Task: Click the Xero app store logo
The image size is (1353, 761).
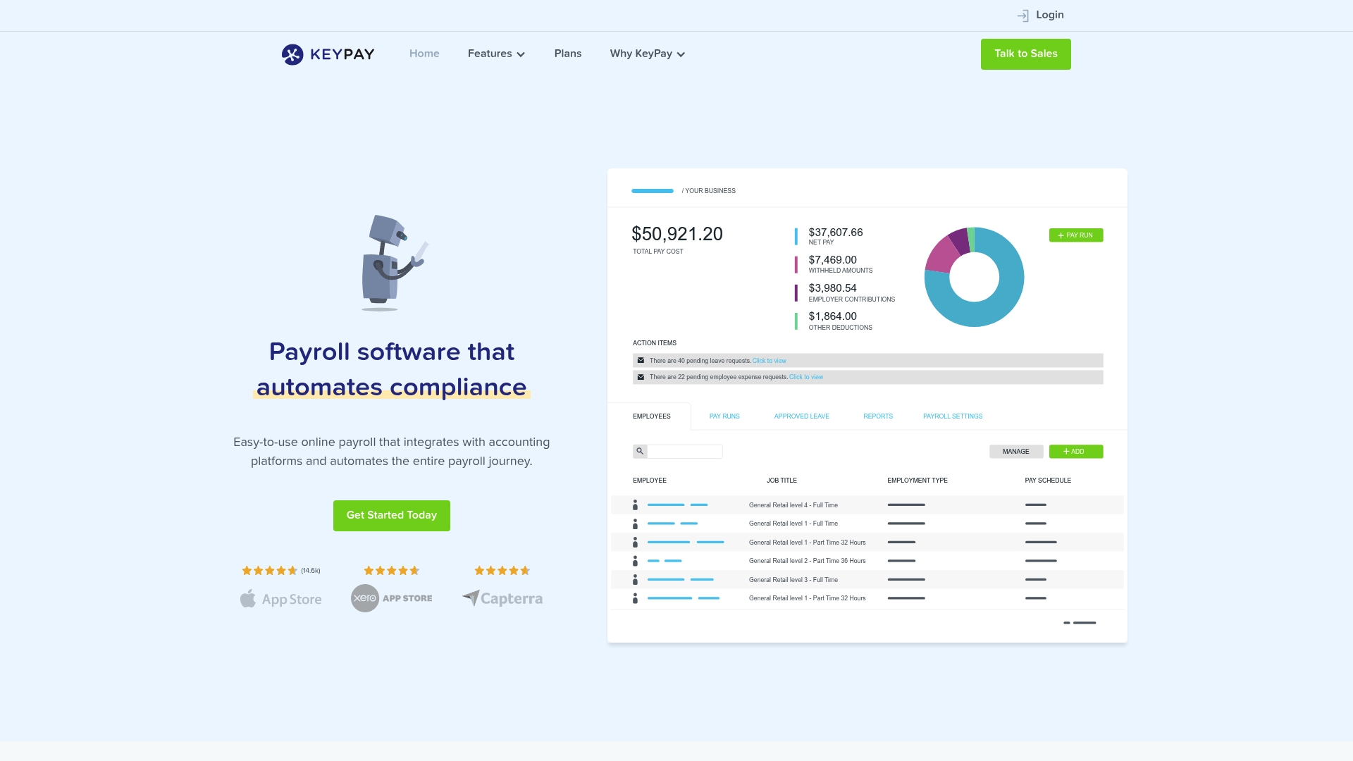Action: 392,598
